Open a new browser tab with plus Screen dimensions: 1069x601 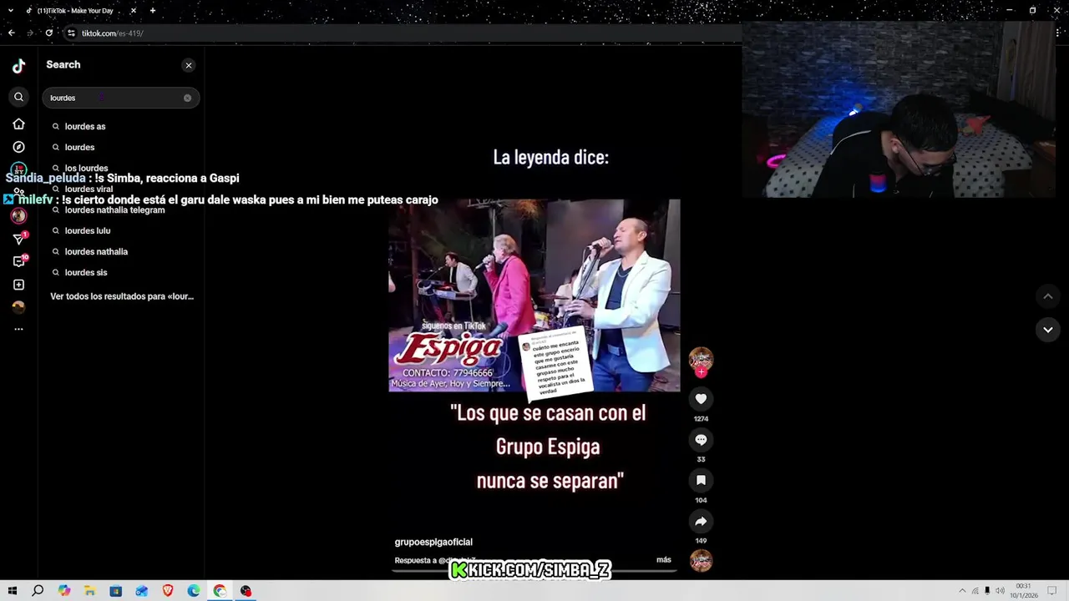pos(153,11)
